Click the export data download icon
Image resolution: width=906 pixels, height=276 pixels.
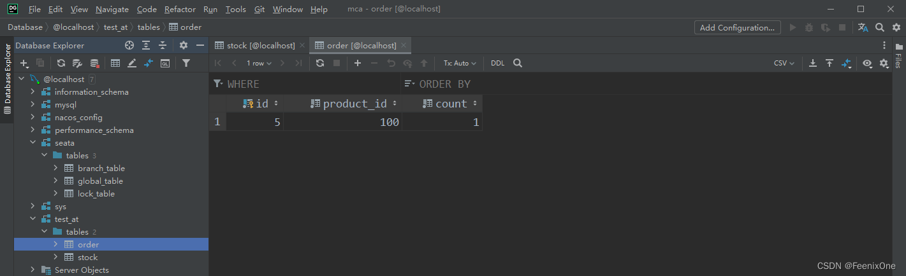click(813, 63)
